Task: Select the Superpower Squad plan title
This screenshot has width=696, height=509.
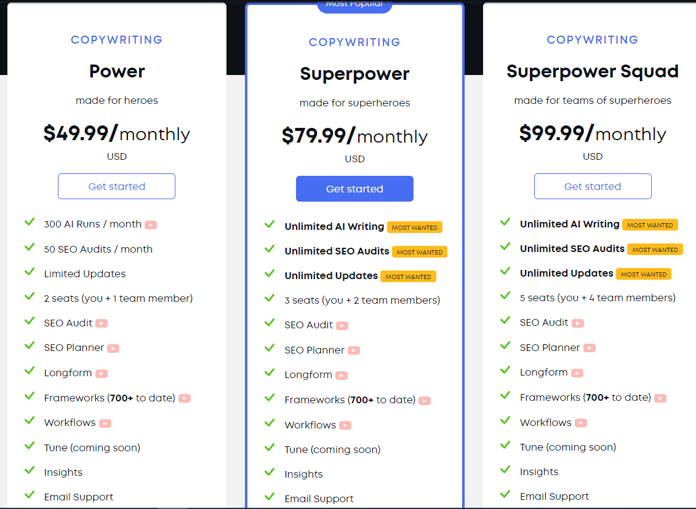Action: [592, 71]
